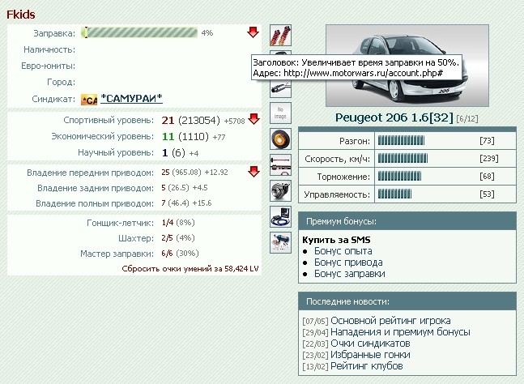
Task: Click red arrow by Владение передним приводом
Action: [x=254, y=172]
